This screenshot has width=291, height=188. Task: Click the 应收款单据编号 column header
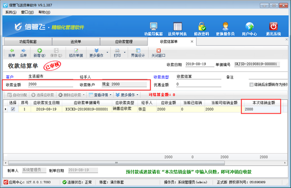point(87,102)
